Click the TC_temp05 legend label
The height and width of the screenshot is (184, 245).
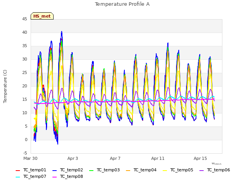point(181,170)
